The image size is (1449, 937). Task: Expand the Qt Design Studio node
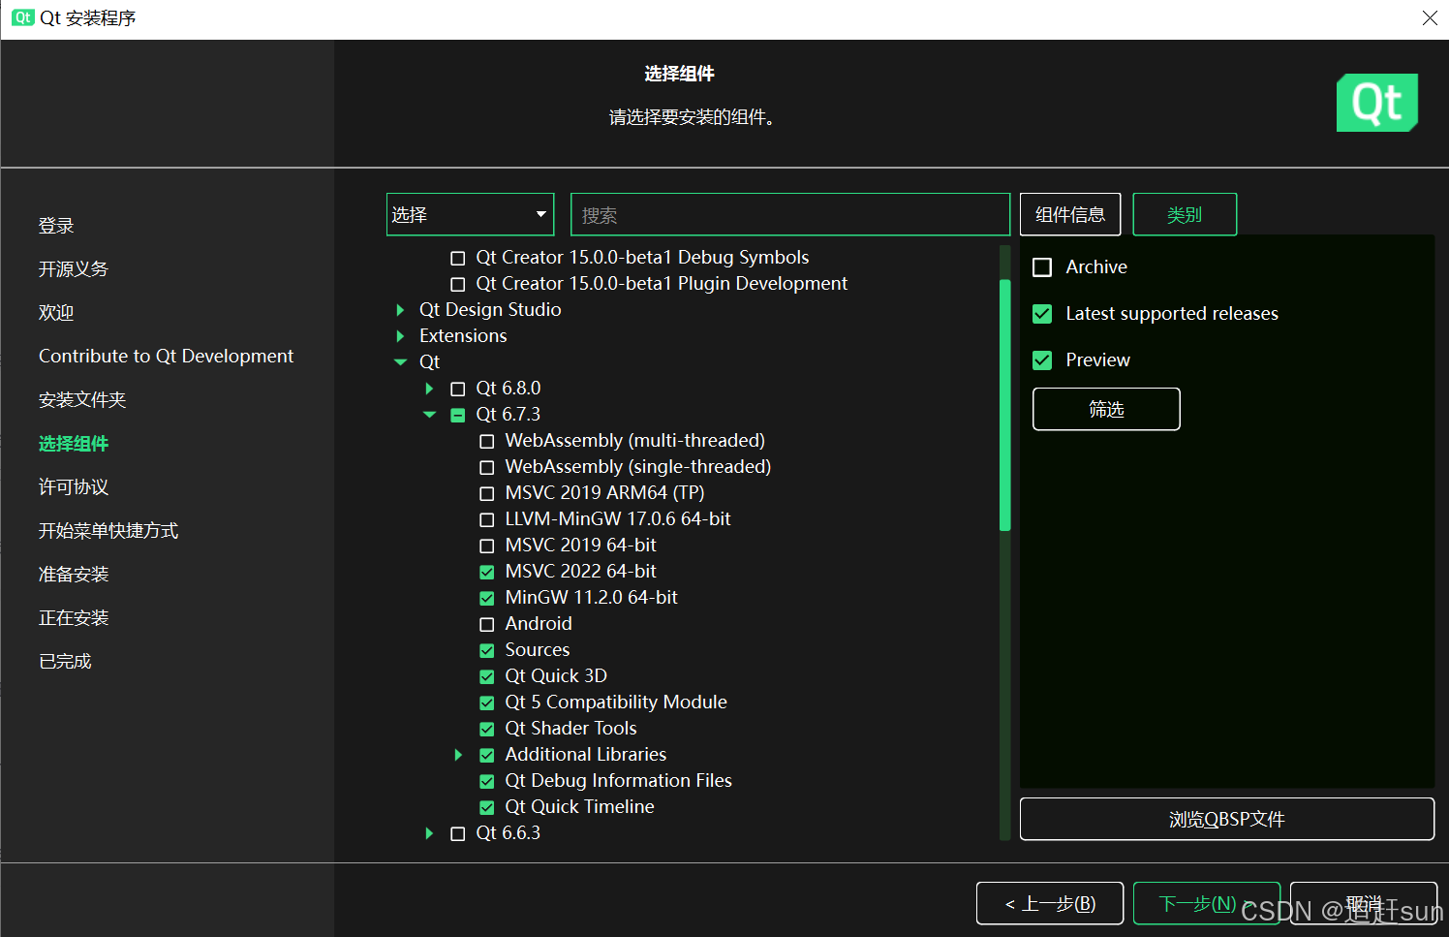pyautogui.click(x=400, y=310)
